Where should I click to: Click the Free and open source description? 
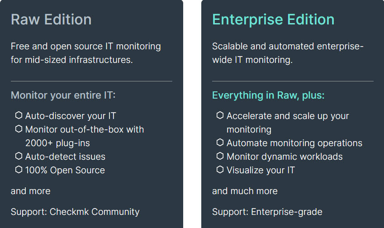coord(85,53)
